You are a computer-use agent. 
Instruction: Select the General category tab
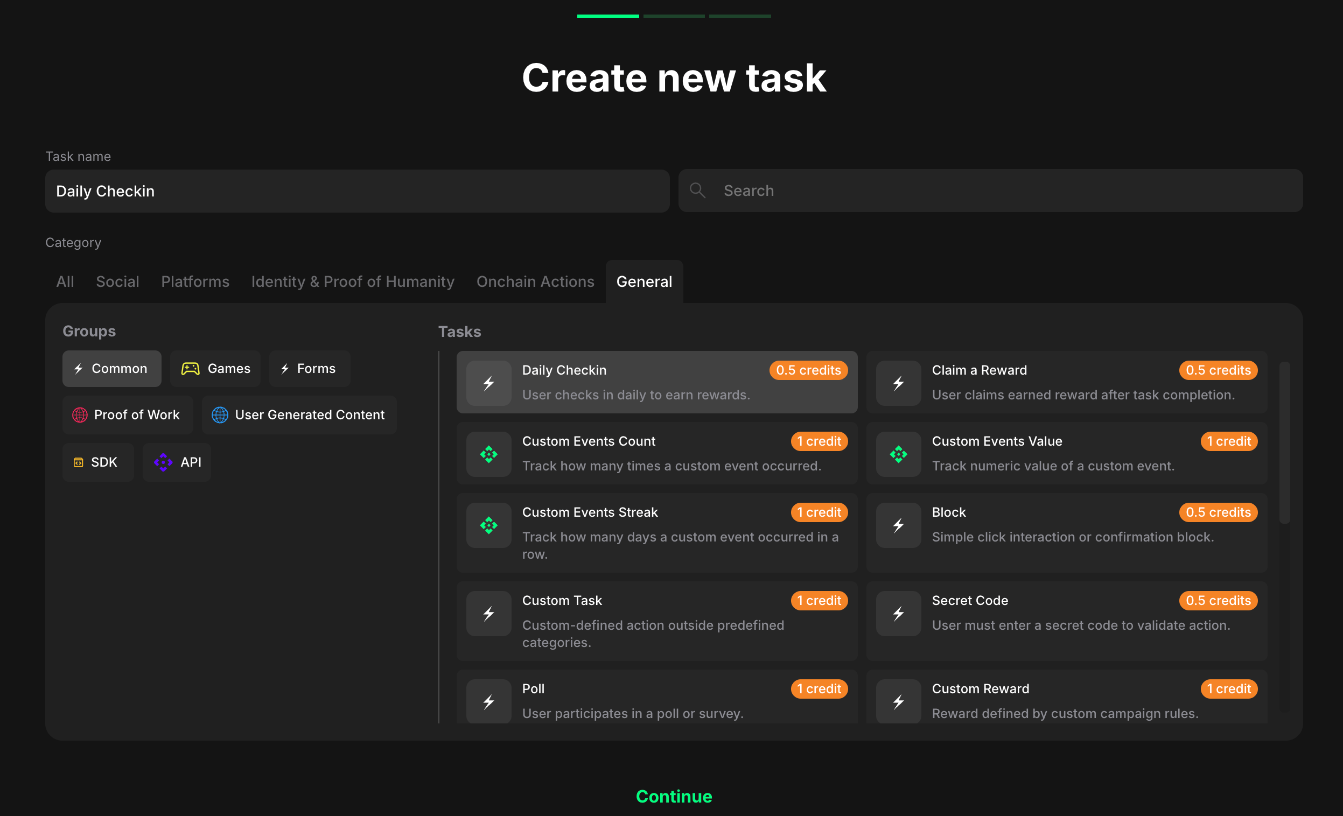(x=644, y=282)
